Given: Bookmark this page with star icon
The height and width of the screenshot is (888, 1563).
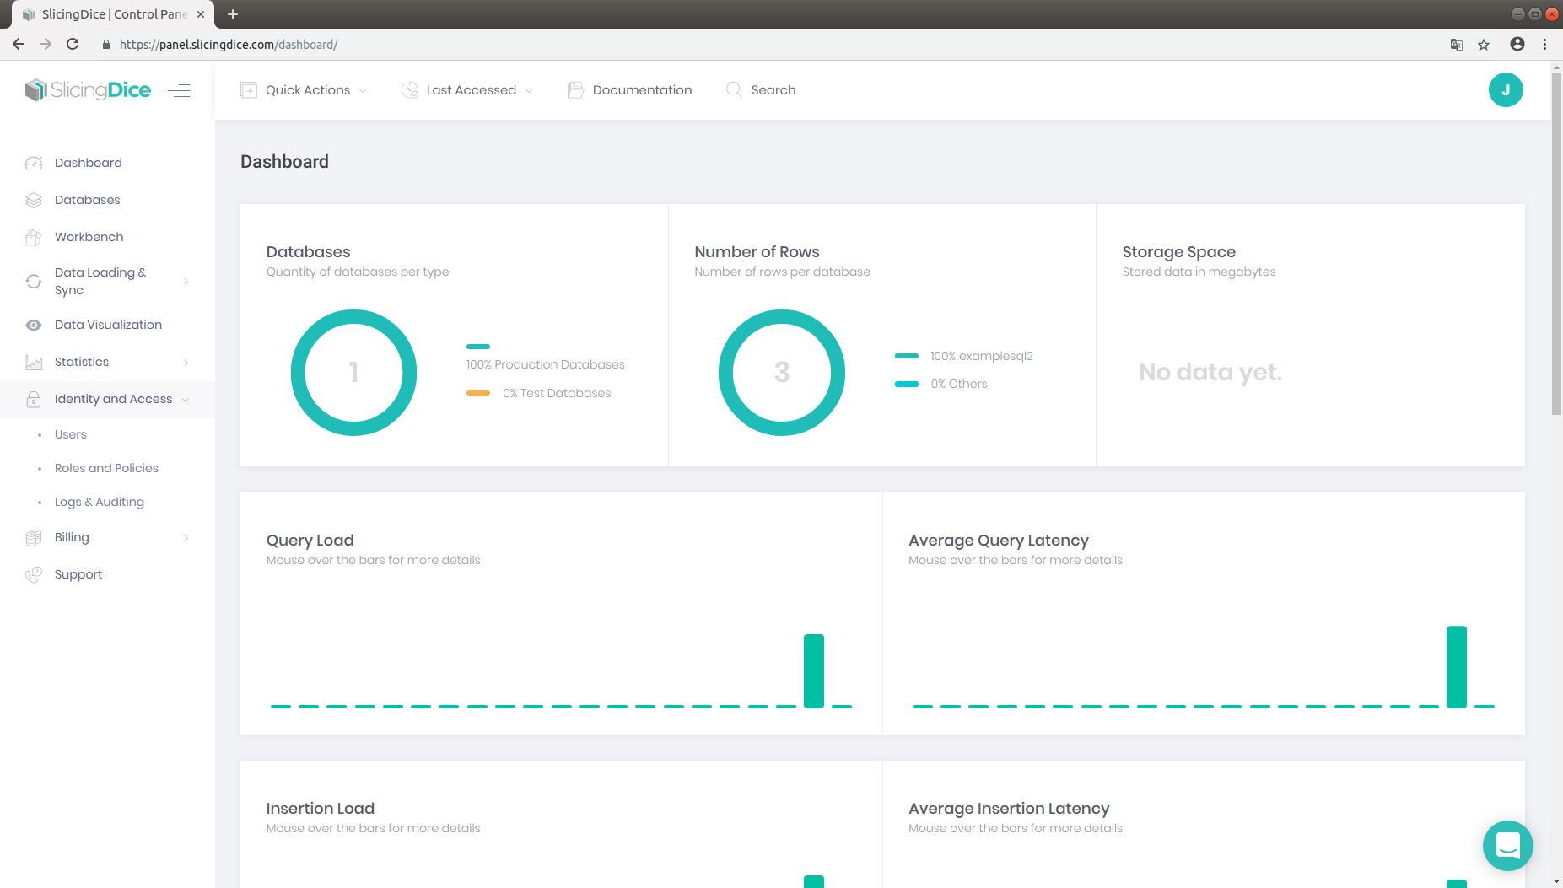Looking at the screenshot, I should (1484, 45).
